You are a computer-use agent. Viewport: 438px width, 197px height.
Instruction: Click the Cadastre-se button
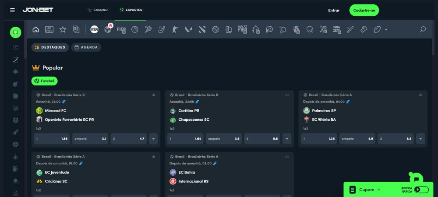pos(364,10)
